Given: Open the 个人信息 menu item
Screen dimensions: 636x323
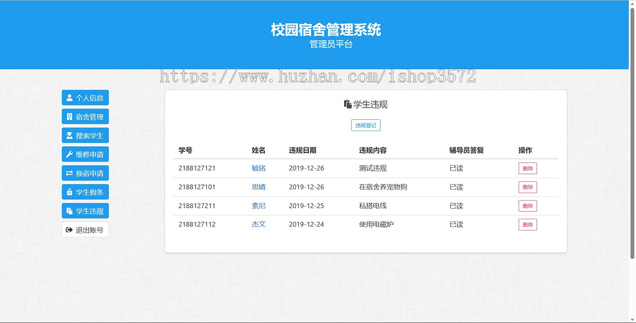Looking at the screenshot, I should [x=86, y=97].
